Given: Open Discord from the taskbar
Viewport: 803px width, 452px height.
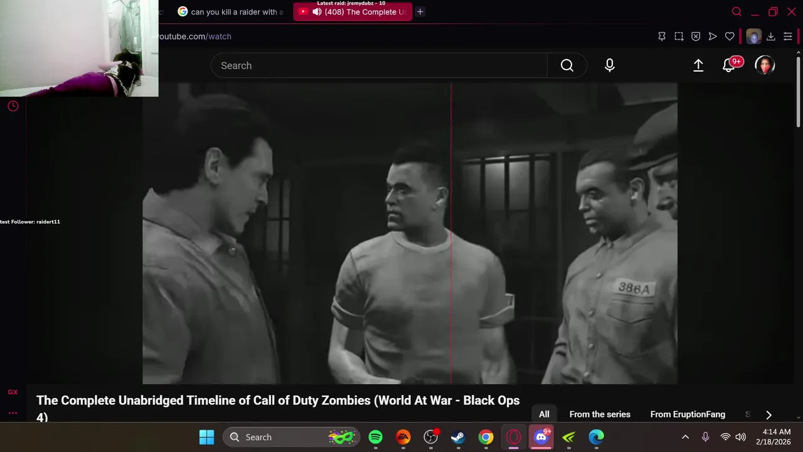Looking at the screenshot, I should [541, 437].
